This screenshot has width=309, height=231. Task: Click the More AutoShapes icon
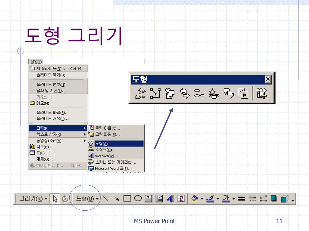pyautogui.click(x=262, y=93)
